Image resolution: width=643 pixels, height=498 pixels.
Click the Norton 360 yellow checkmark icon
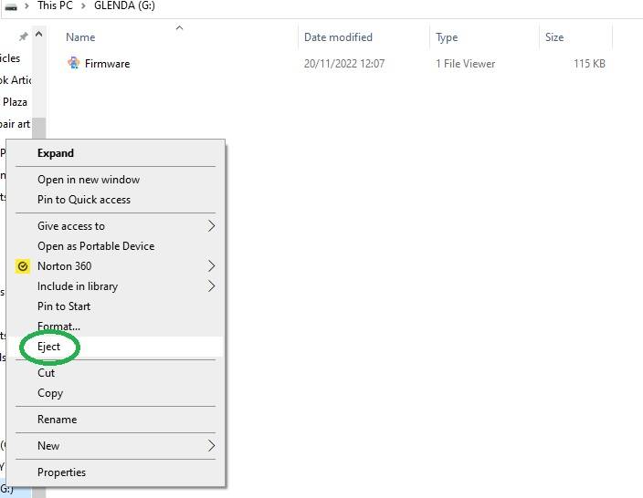(23, 266)
